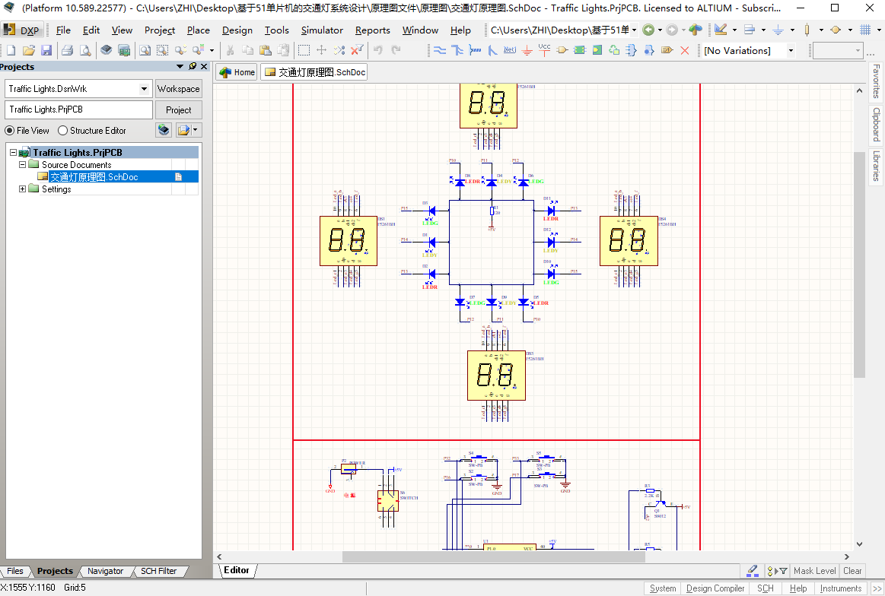Viewport: 885px width, 596px height.
Task: Select the Structure Editor radio button
Action: pyautogui.click(x=63, y=130)
